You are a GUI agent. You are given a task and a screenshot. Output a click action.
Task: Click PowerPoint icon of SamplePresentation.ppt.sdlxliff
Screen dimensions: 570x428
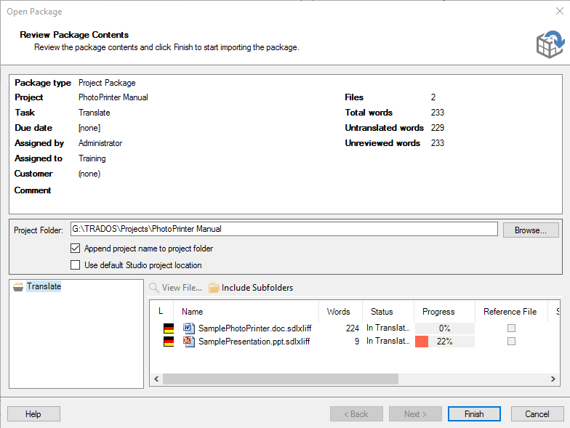189,342
